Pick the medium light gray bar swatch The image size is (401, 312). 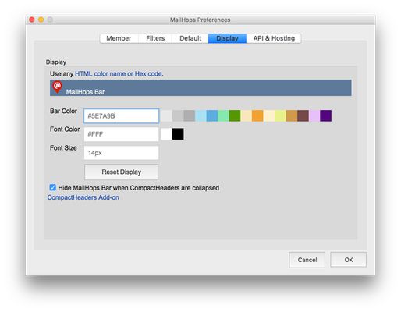(x=178, y=115)
